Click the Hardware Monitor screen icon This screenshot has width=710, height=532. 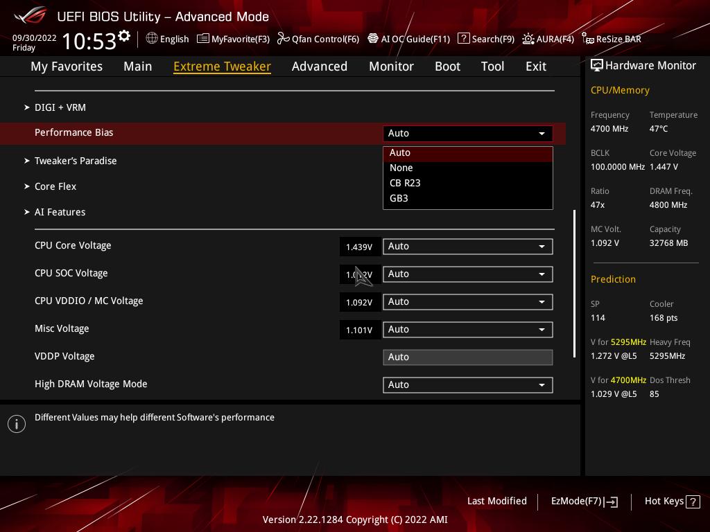point(597,66)
